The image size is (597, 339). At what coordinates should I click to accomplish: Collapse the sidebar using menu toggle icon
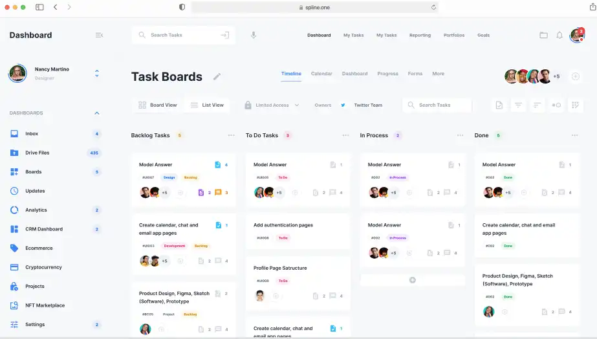tap(99, 35)
